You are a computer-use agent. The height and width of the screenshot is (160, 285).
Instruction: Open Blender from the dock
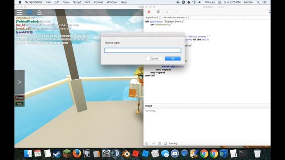[x=126, y=154]
